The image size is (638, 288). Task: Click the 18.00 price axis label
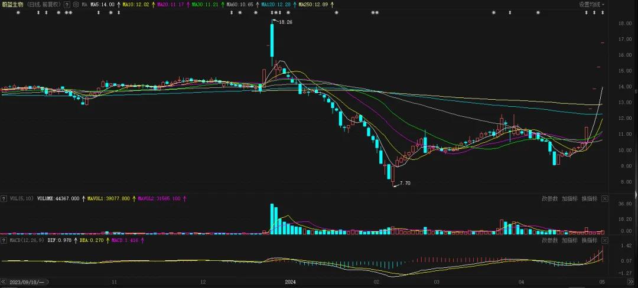(x=625, y=24)
